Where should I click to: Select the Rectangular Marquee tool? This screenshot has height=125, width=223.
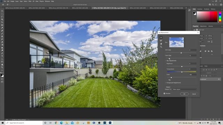pos(2,14)
